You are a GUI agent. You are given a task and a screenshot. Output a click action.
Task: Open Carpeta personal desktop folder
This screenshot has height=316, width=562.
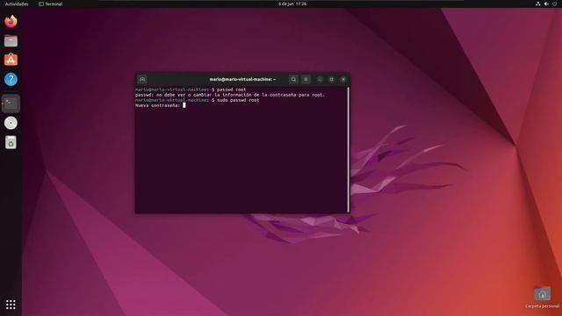tap(542, 298)
